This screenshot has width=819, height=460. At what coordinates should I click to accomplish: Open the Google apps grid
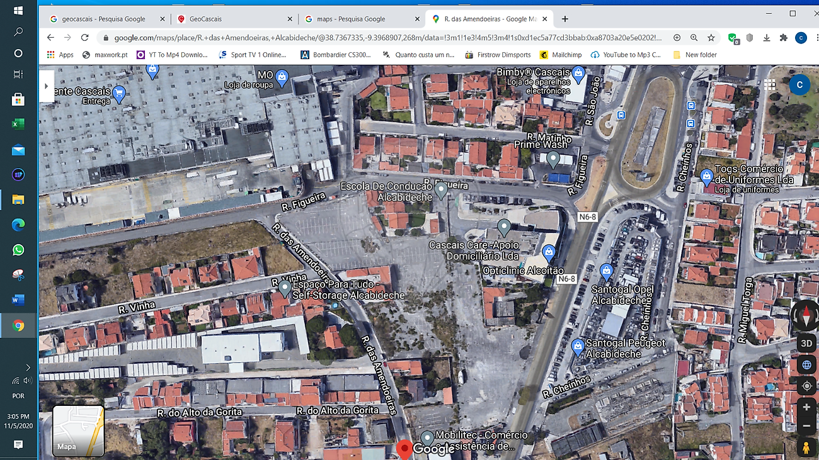click(x=770, y=84)
